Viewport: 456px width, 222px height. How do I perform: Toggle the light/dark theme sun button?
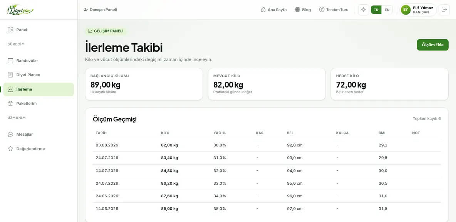click(363, 10)
